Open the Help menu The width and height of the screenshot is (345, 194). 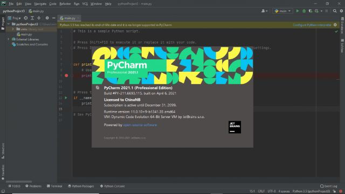pyautogui.click(x=108, y=4)
